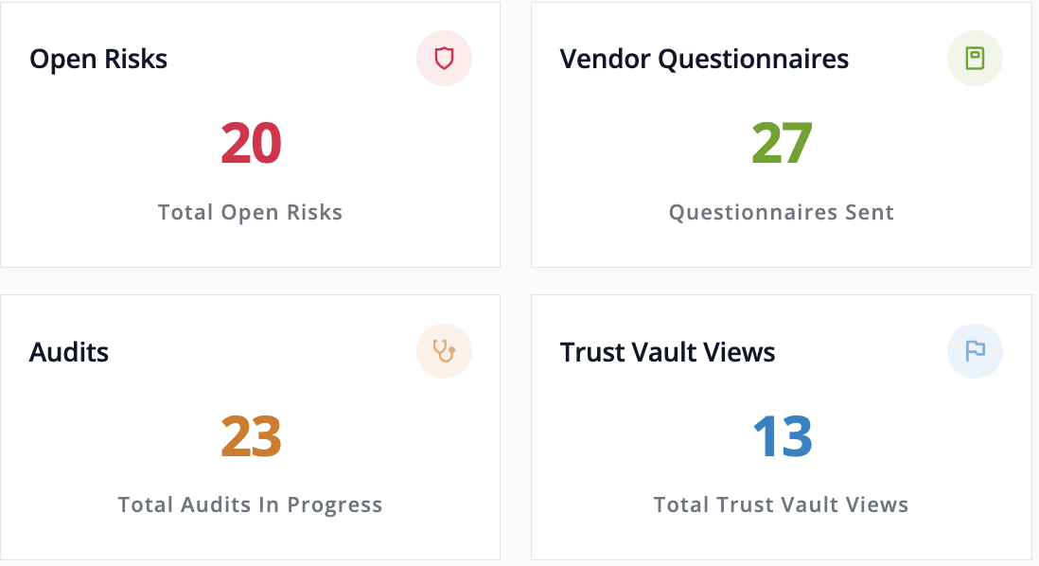
Task: Select the Trust Vault Views card background
Action: [x=782, y=428]
